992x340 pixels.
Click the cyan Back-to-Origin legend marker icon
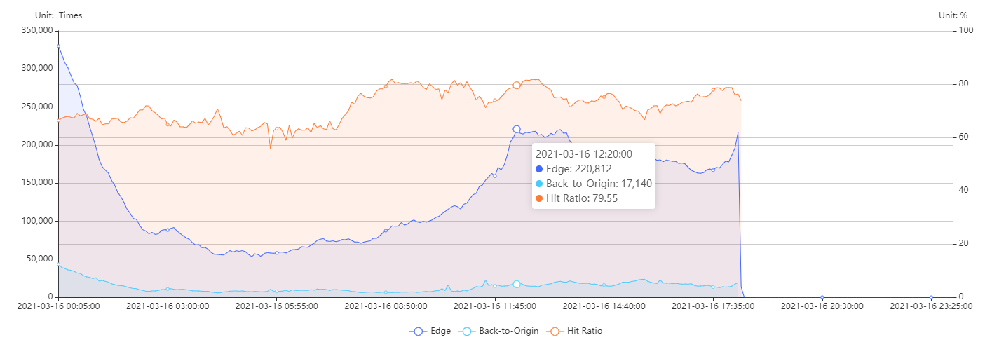pos(467,331)
